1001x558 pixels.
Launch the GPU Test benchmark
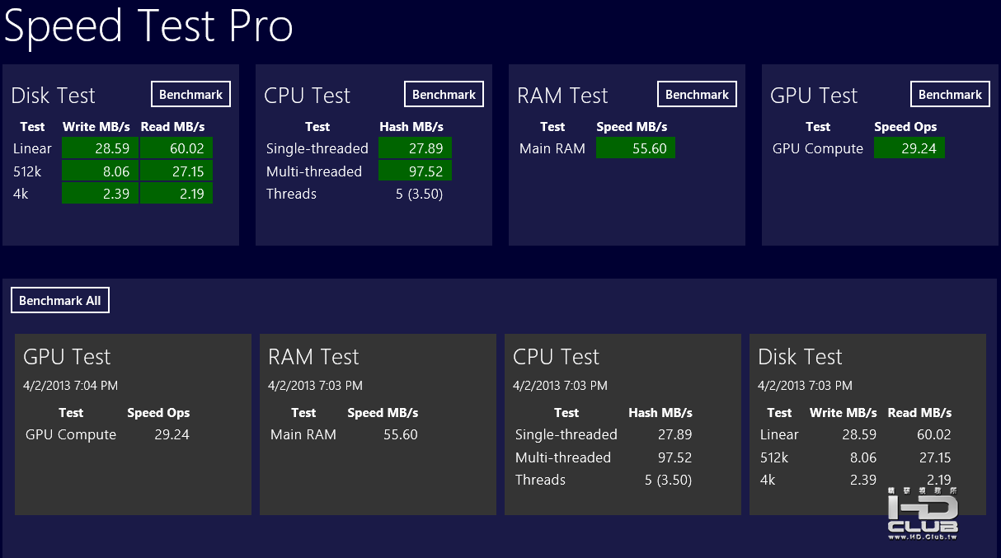click(950, 95)
